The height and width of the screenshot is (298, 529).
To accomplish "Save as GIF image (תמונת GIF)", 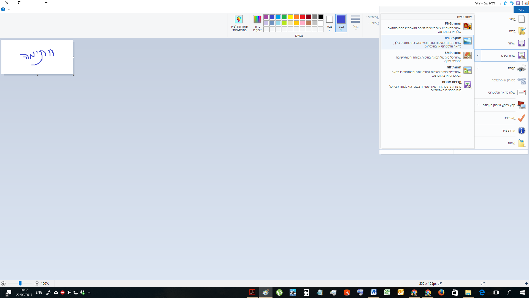I will [x=427, y=71].
